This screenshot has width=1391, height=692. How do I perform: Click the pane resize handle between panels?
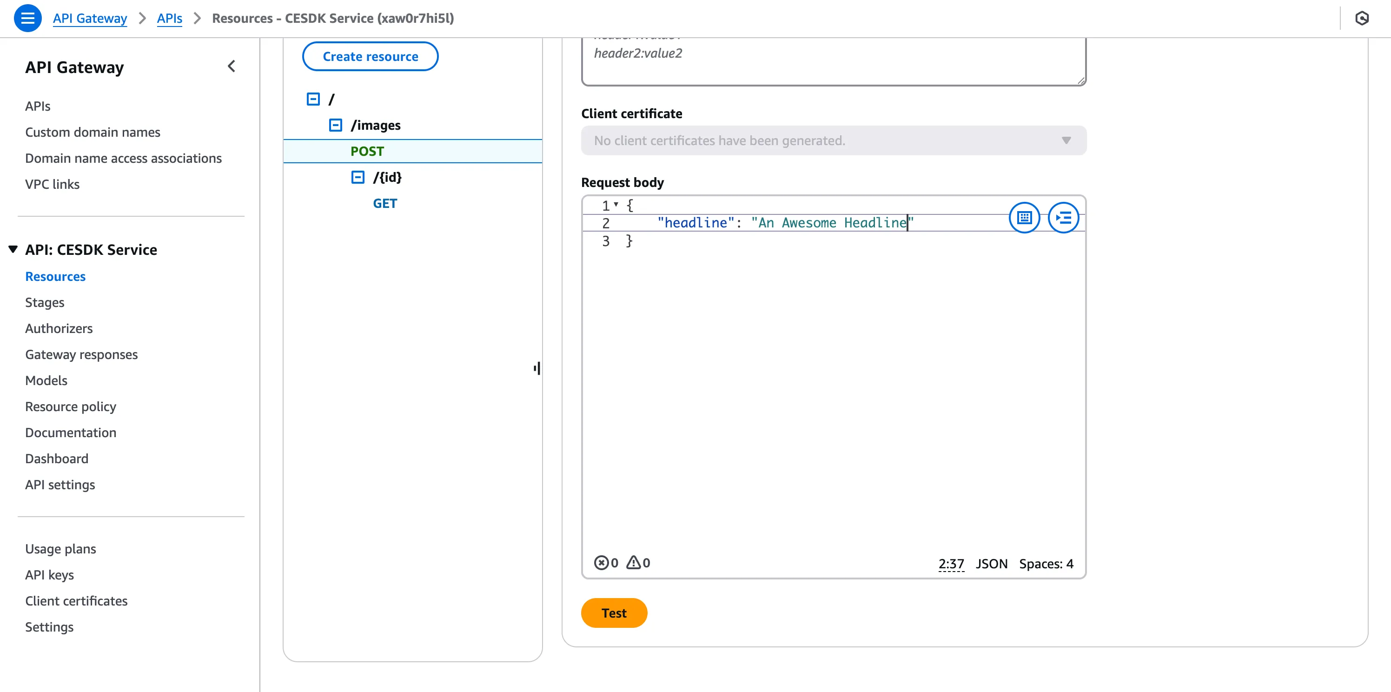537,368
